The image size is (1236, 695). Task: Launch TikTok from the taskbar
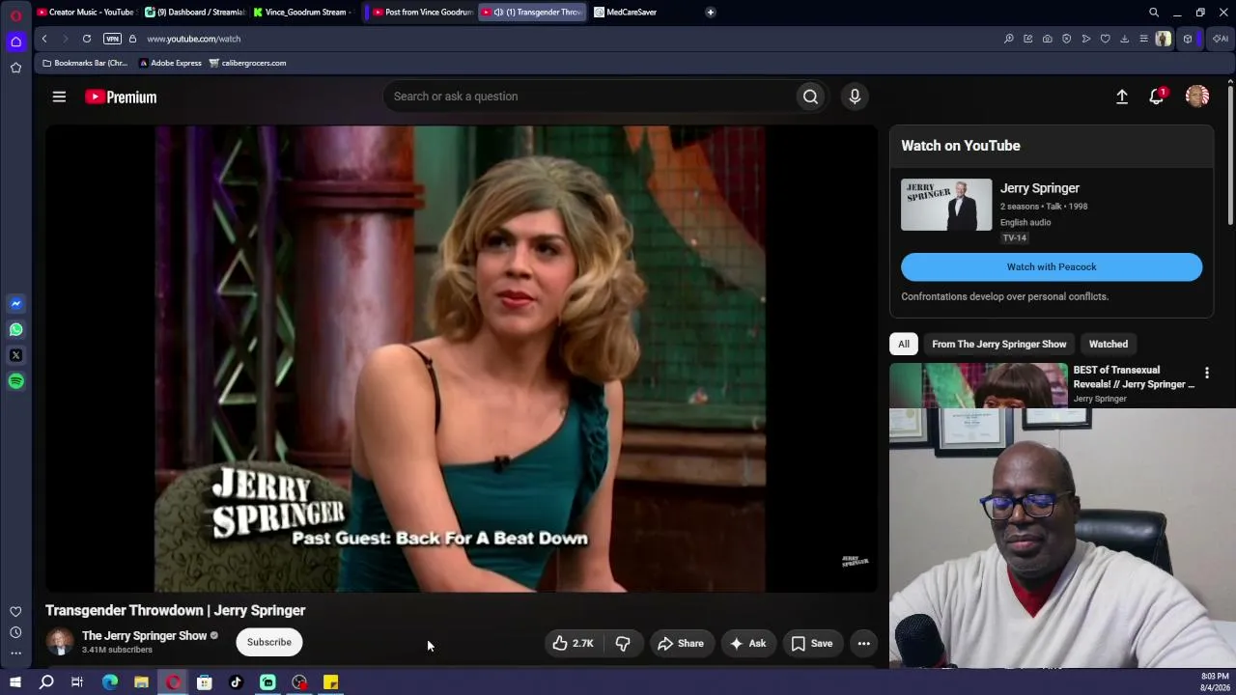(236, 682)
